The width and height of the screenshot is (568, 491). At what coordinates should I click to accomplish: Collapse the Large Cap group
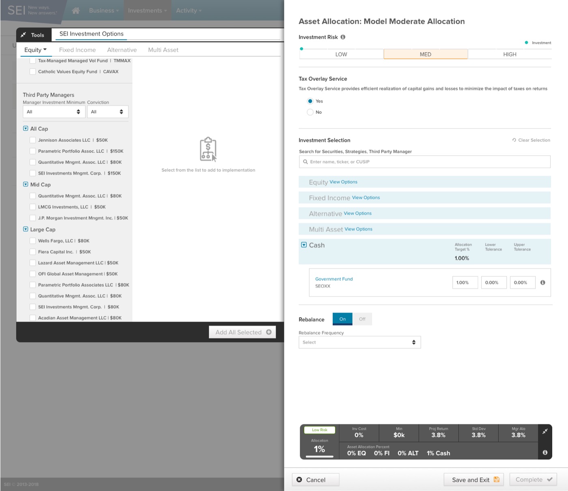(26, 229)
